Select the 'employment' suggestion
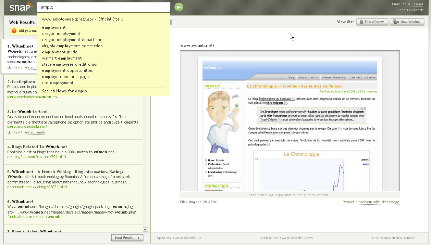The width and height of the screenshot is (431, 245). click(54, 27)
